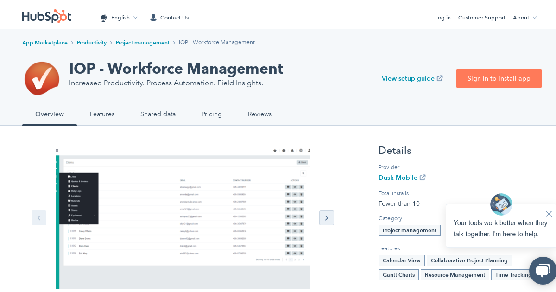This screenshot has height=292, width=556.
Task: Click the notifications bell in the app screenshot
Action: point(292,151)
